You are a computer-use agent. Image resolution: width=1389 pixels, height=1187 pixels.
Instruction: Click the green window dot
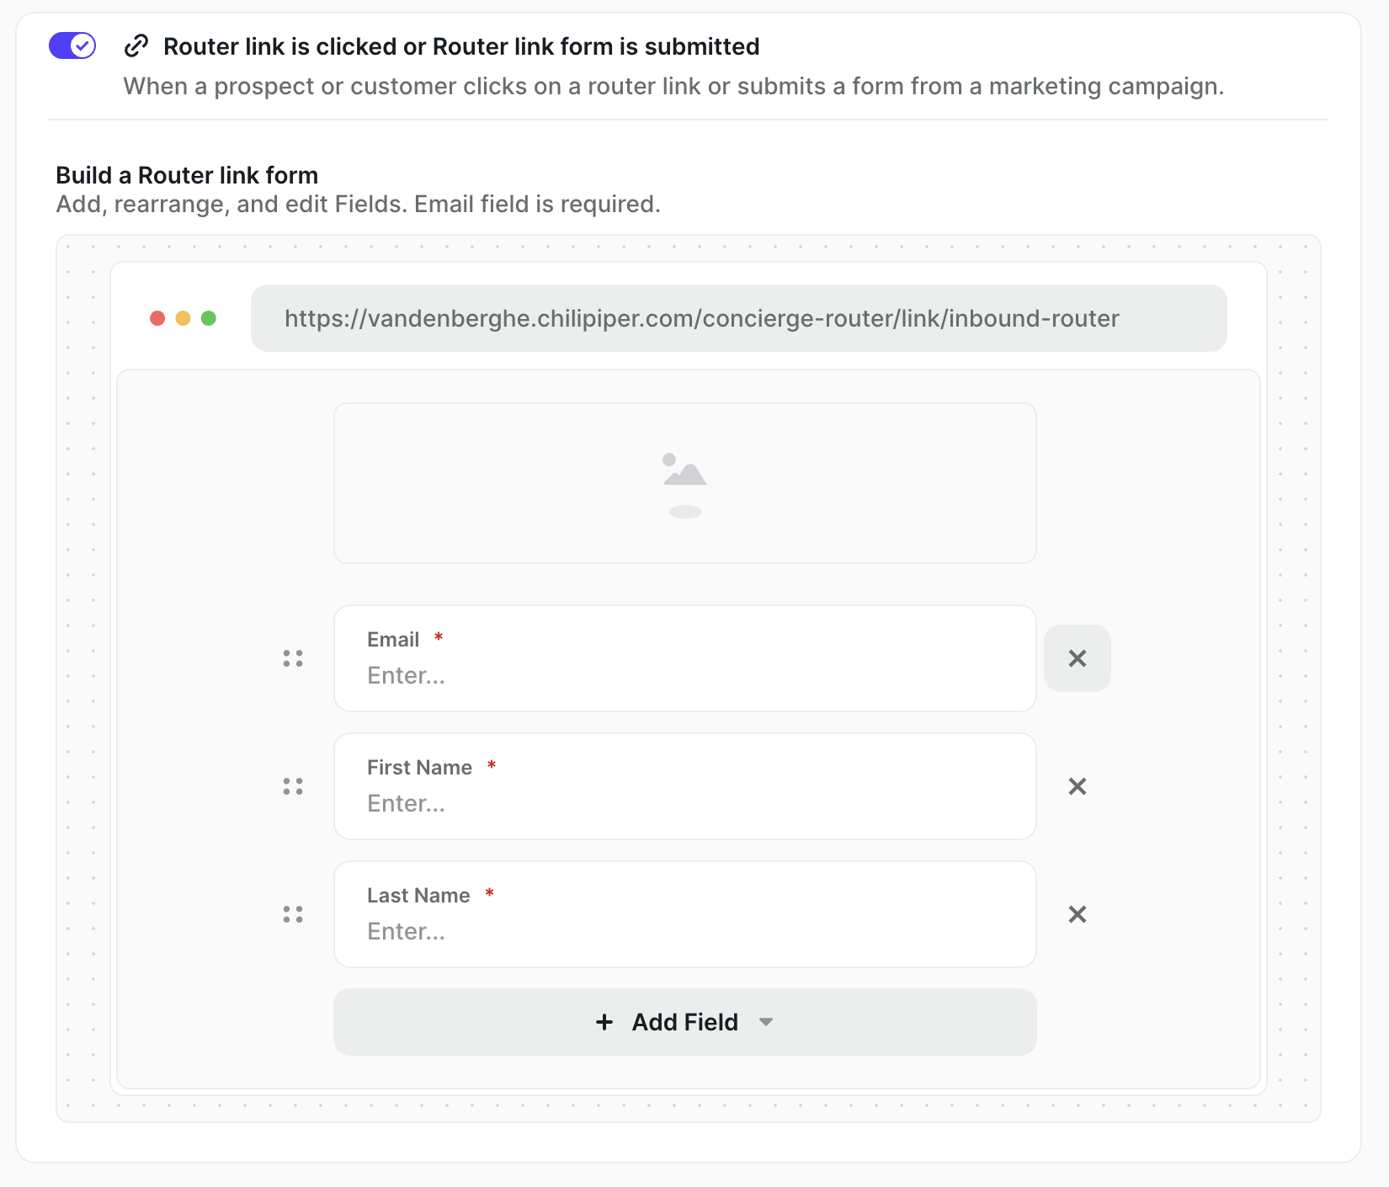[x=209, y=318]
